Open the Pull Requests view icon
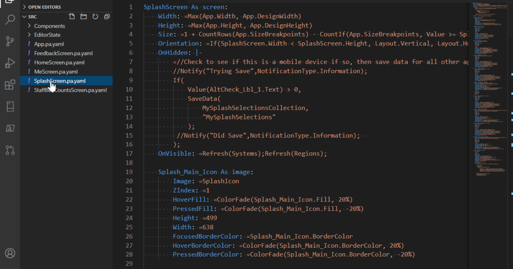This screenshot has height=269, width=513. (x=9, y=150)
